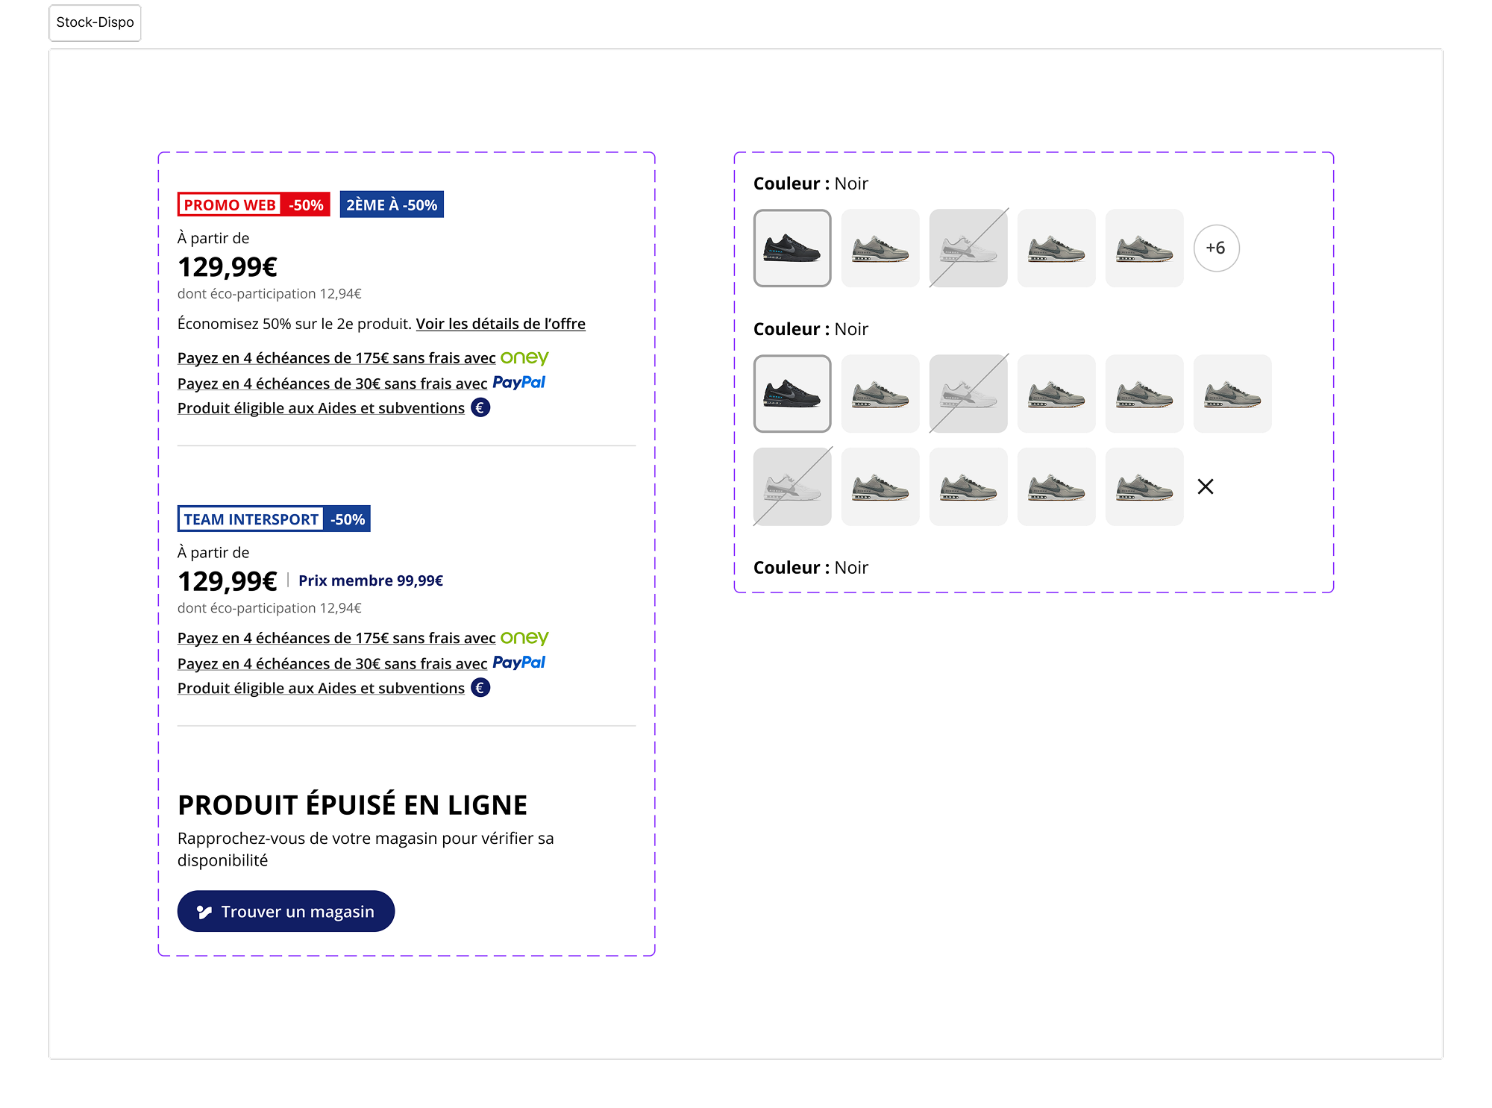The image size is (1492, 1108).
Task: Click the euro icon in first price block
Action: tap(480, 408)
